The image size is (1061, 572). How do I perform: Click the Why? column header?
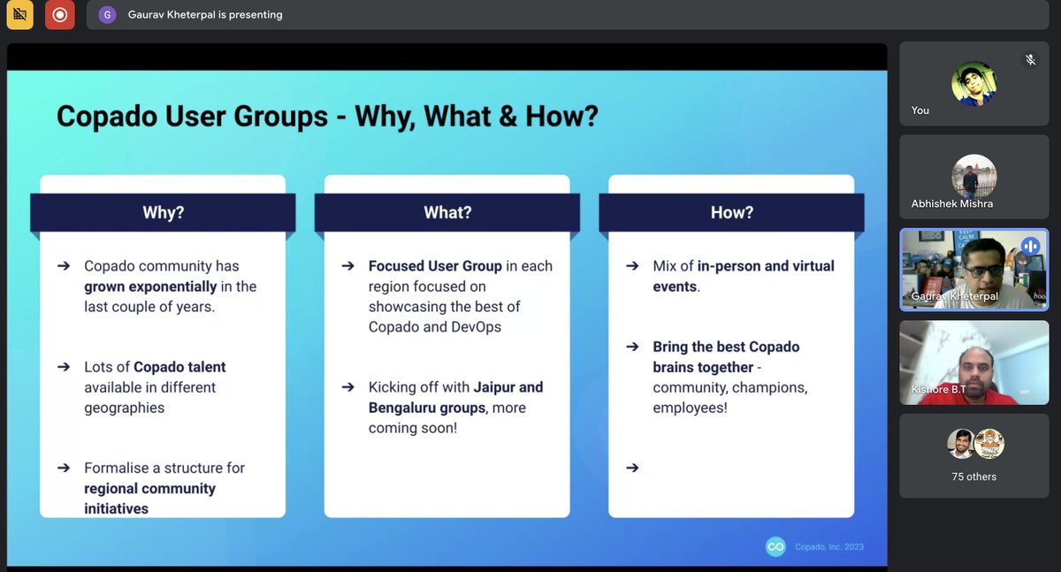[x=164, y=213]
